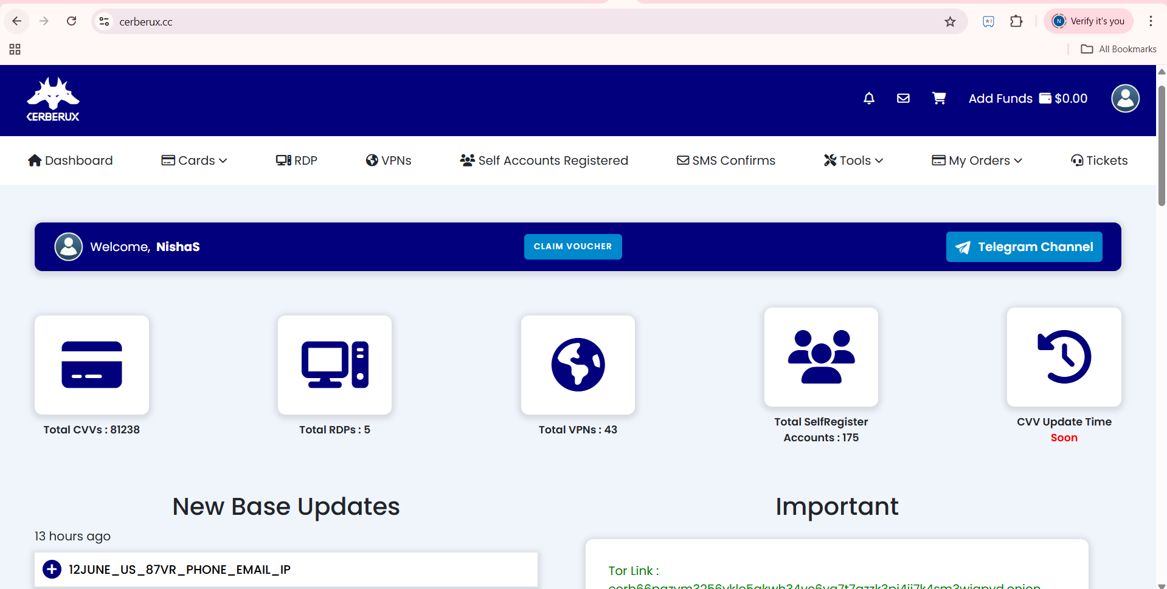Open the shopping cart icon
This screenshot has width=1167, height=589.
coord(939,98)
